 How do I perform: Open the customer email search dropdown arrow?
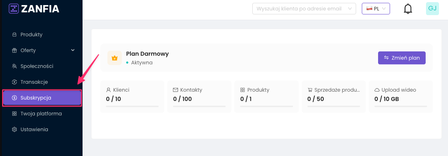[350, 9]
